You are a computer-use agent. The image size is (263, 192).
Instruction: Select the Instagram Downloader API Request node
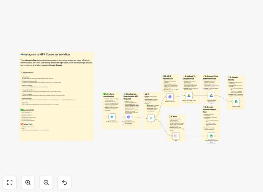(128, 117)
